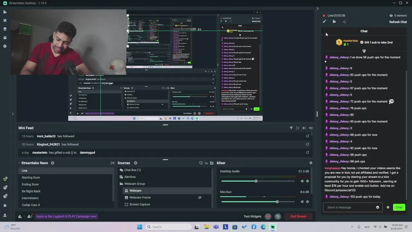Send message with green Chat button
This screenshot has height=232, width=412.
(x=399, y=207)
